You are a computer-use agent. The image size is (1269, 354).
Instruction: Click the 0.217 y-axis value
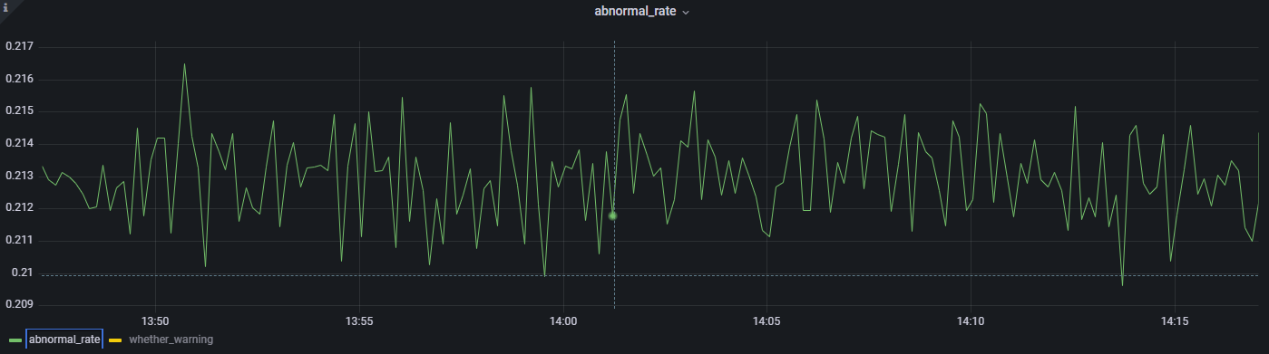19,46
